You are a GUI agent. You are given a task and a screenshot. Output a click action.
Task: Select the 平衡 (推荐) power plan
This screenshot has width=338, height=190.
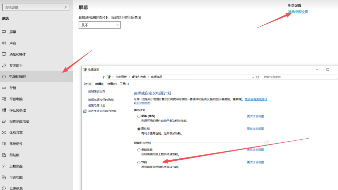pos(139,116)
